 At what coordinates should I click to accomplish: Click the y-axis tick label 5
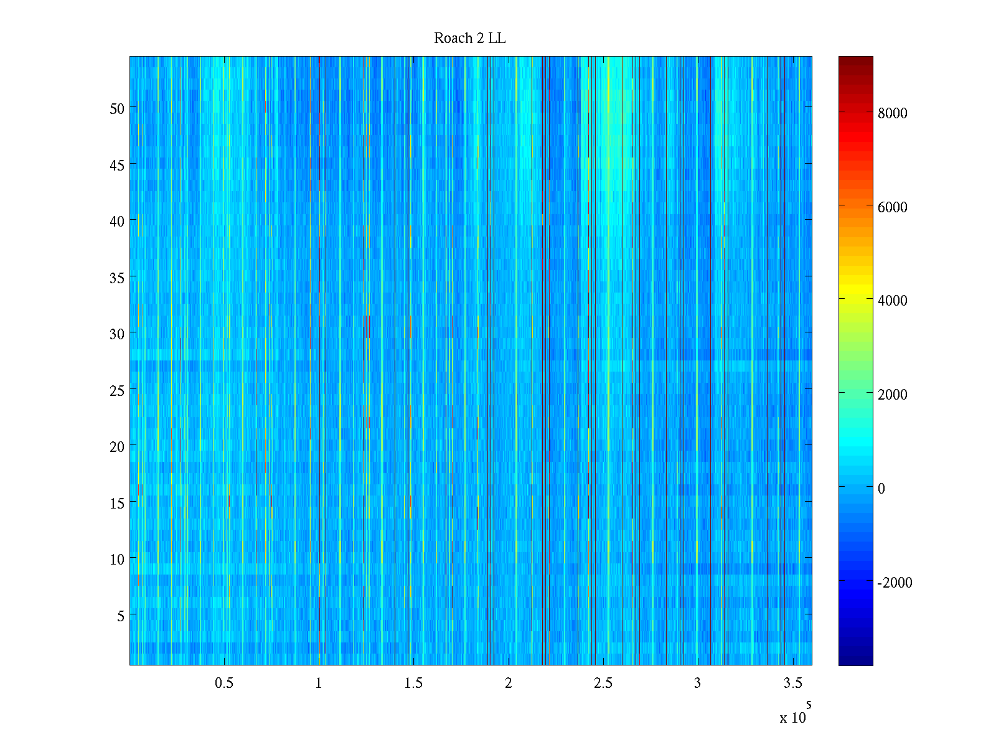121,616
